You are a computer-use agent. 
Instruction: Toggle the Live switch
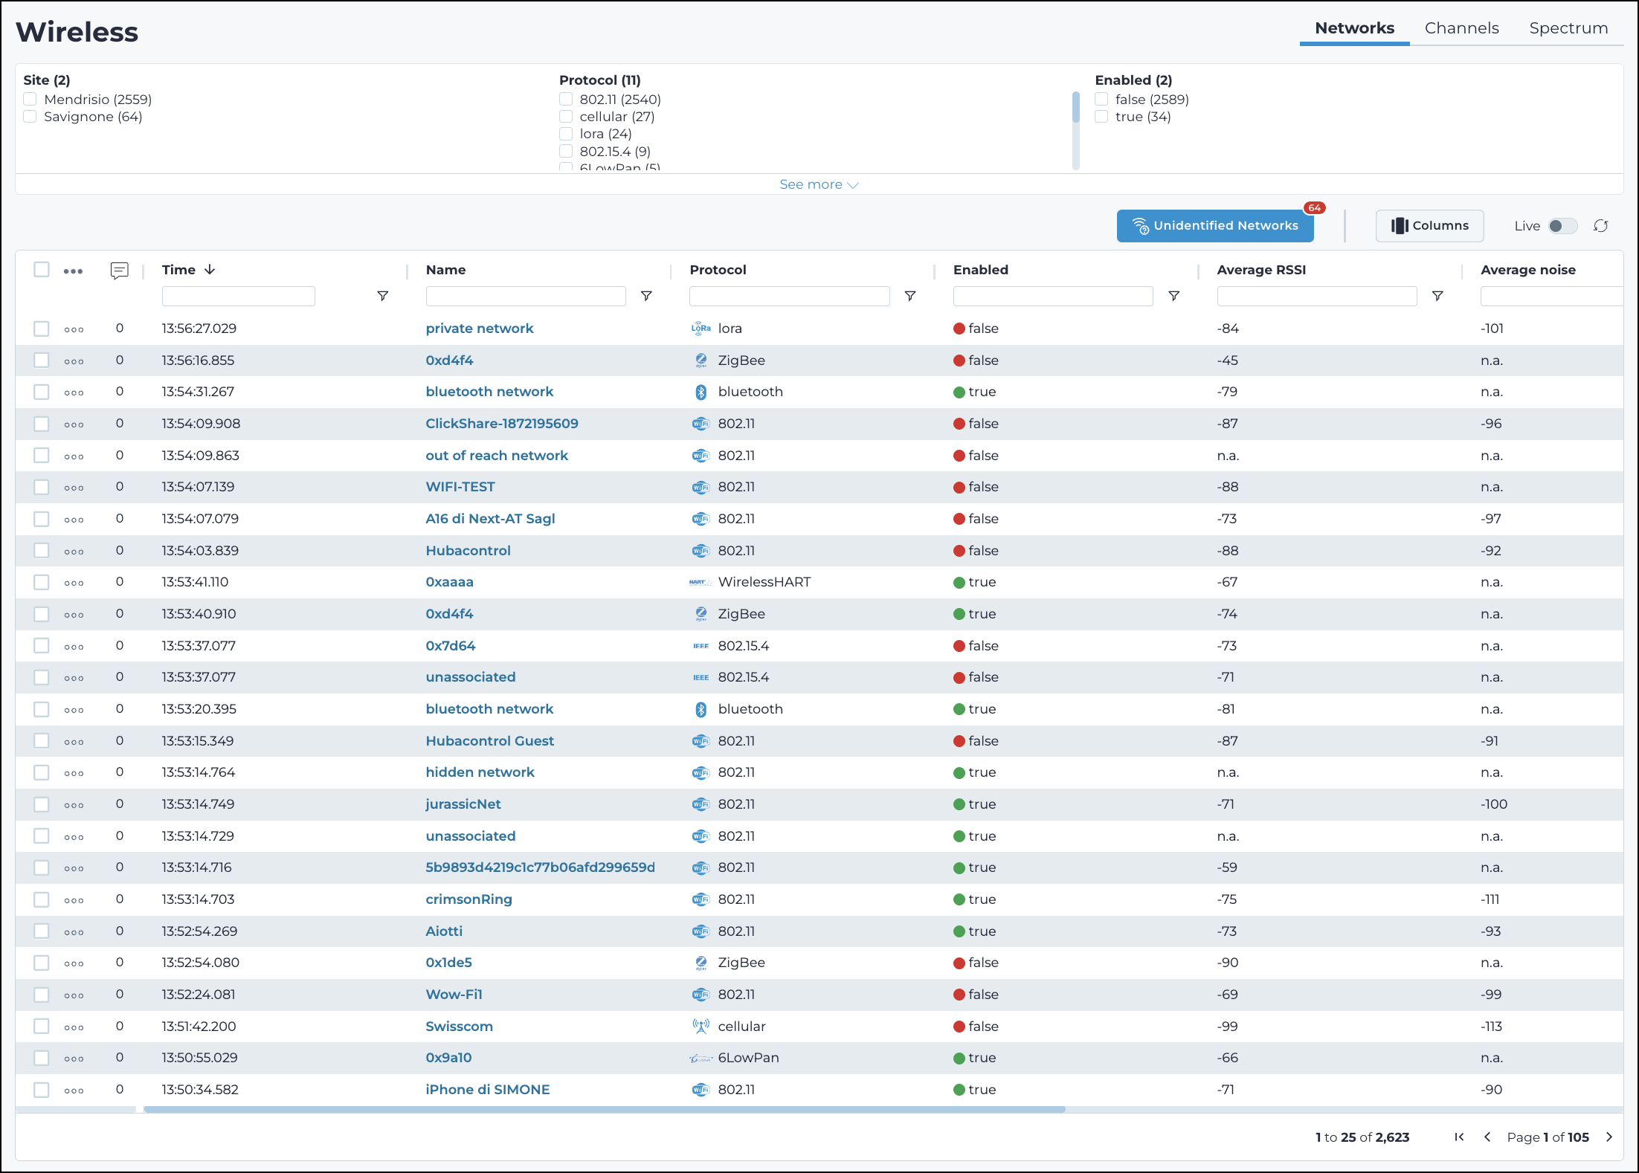[1562, 226]
